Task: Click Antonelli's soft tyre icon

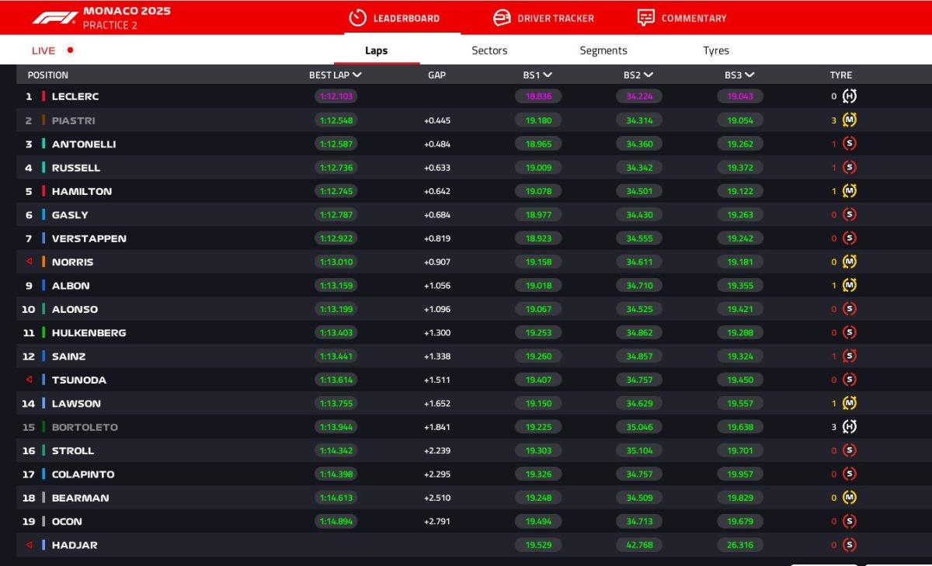Action: coord(850,144)
